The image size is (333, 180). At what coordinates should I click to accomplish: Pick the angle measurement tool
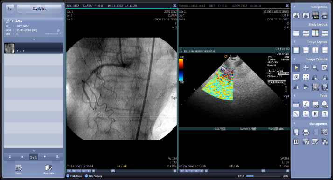tap(306, 104)
